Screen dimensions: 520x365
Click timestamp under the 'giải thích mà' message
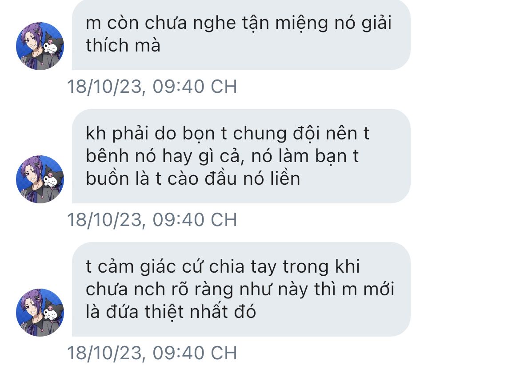152,87
